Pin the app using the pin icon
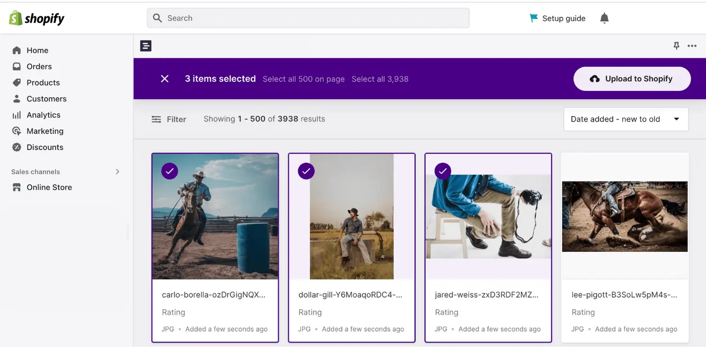Image resolution: width=706 pixels, height=347 pixels. point(676,46)
